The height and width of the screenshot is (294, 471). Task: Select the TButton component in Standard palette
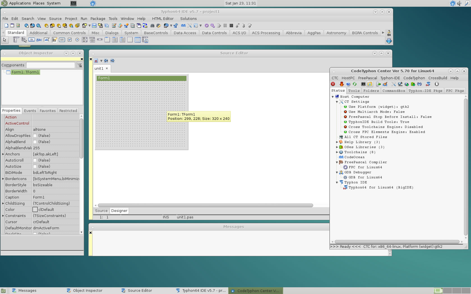pyautogui.click(x=32, y=40)
